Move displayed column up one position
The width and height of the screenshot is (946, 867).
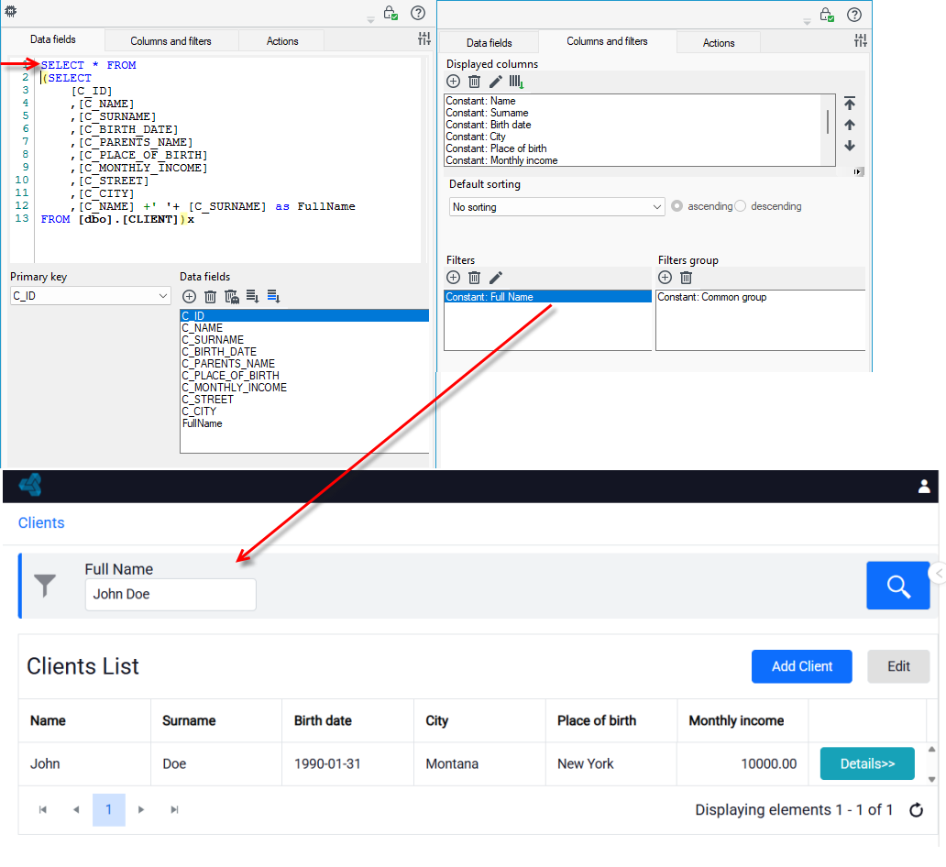point(850,125)
